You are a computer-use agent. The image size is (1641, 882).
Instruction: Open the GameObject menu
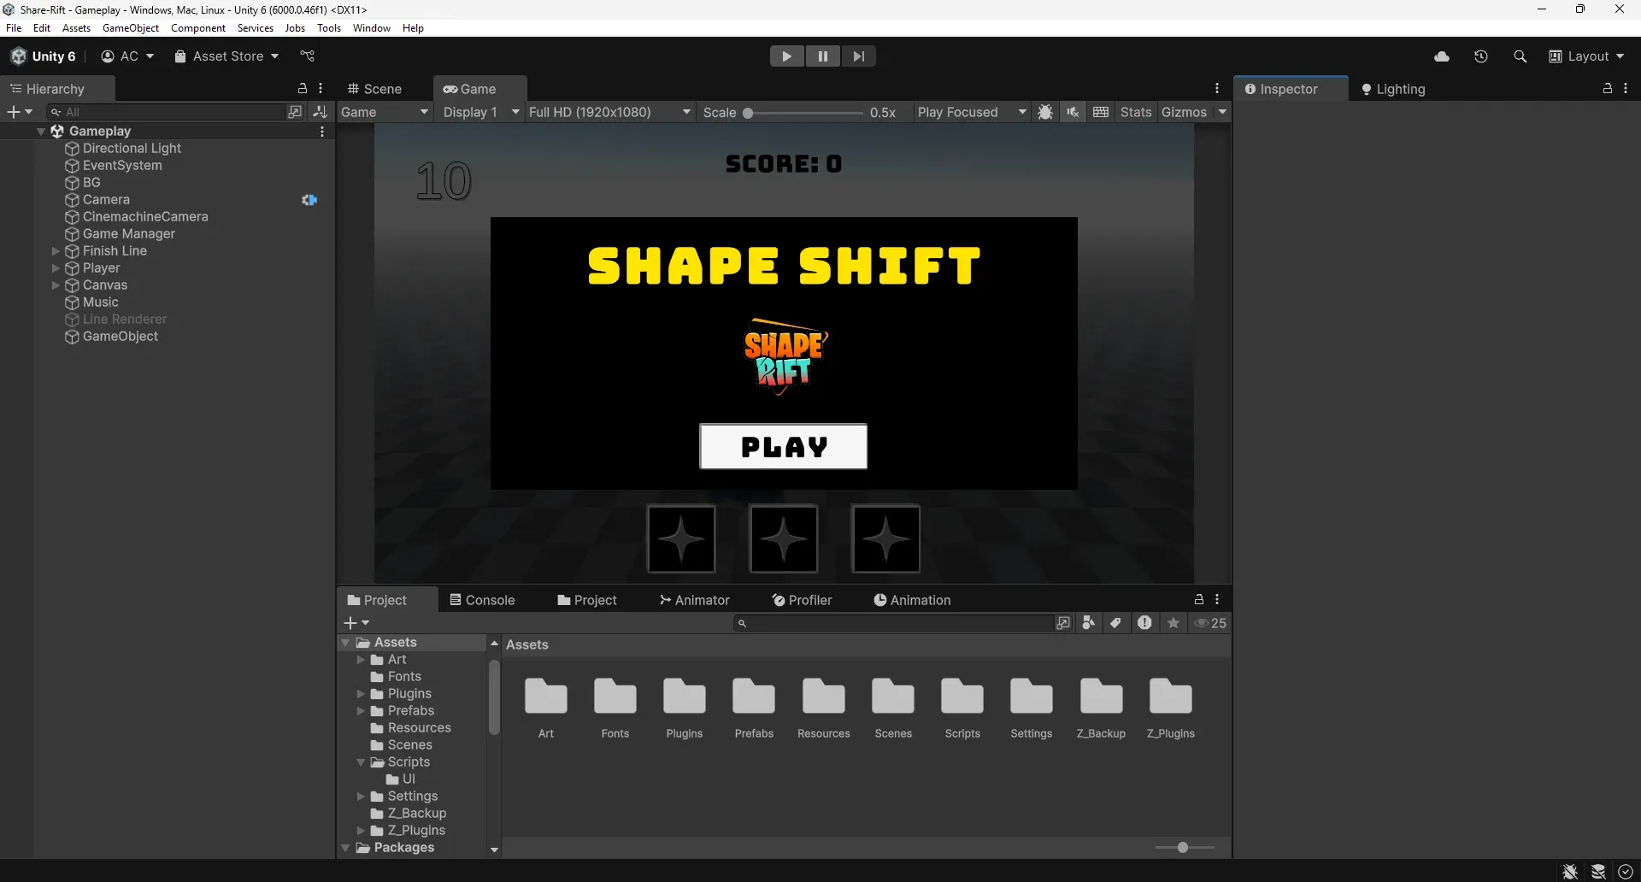tap(131, 28)
